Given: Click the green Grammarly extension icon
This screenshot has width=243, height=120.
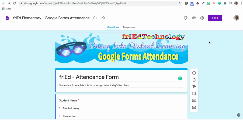Looking at the screenshot, I should coord(220,3).
